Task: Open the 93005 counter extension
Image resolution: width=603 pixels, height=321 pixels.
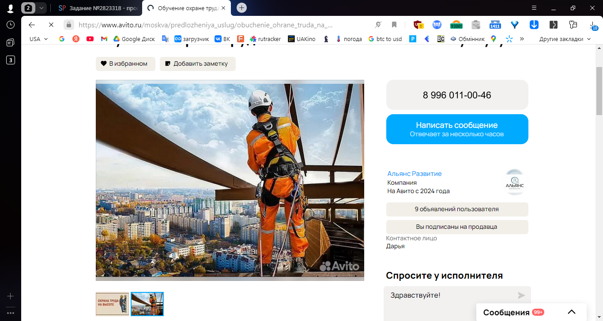Action: click(456, 25)
